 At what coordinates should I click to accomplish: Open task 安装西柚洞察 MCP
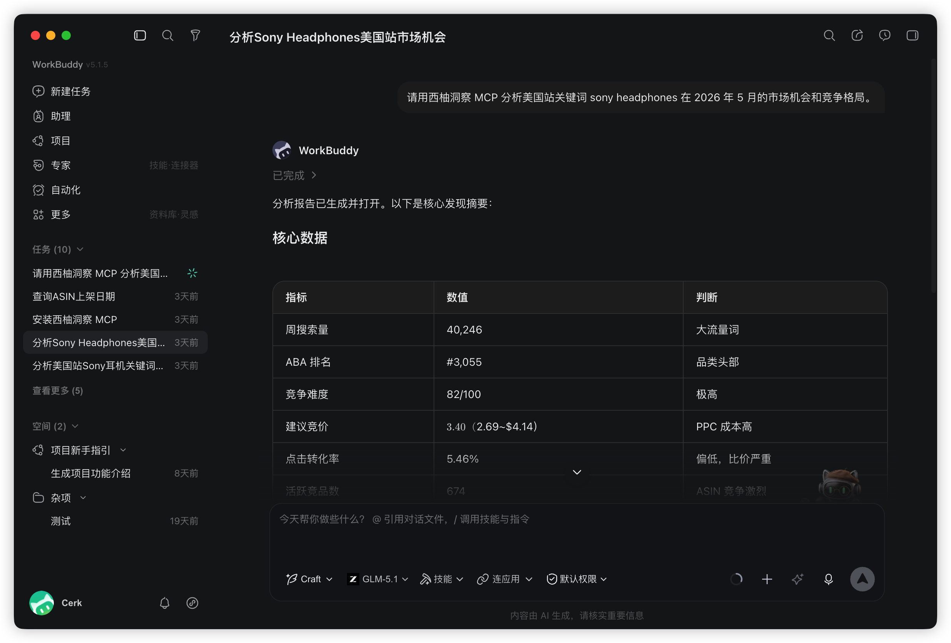(x=115, y=320)
